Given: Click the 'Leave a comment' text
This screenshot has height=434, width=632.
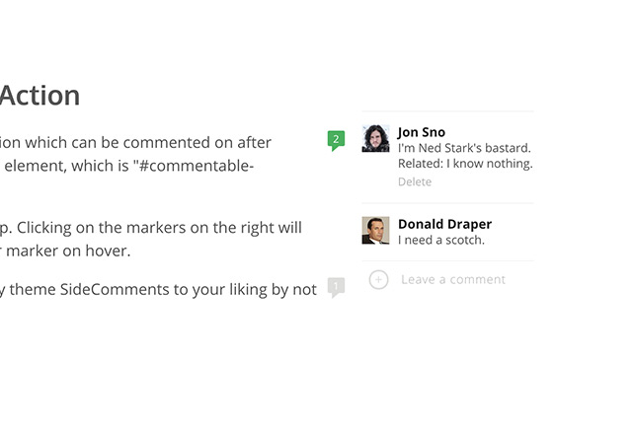Looking at the screenshot, I should click(452, 280).
